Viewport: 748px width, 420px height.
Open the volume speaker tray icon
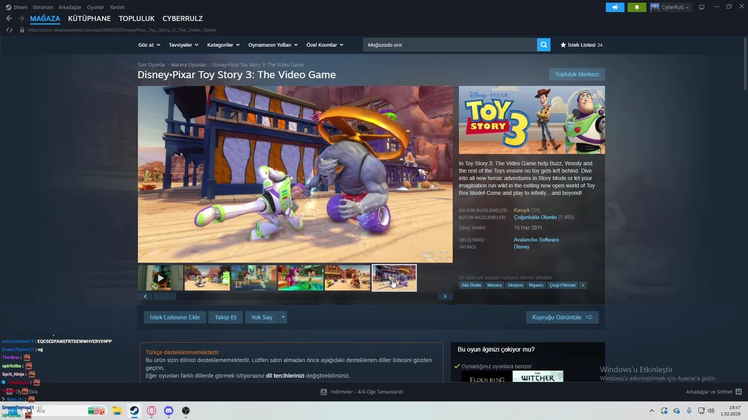click(x=711, y=411)
